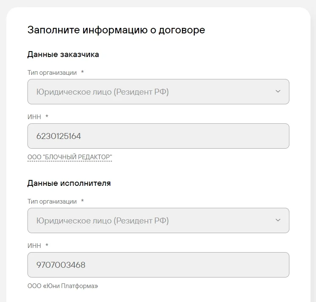Click "Тип организации" label under Данные заказчика
Image resolution: width=316 pixels, height=302 pixels.
click(x=52, y=73)
